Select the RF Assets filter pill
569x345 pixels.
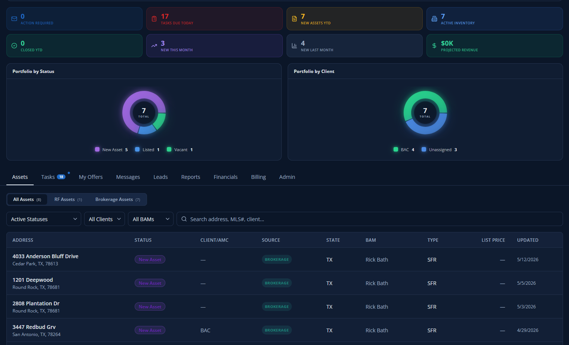pyautogui.click(x=68, y=199)
